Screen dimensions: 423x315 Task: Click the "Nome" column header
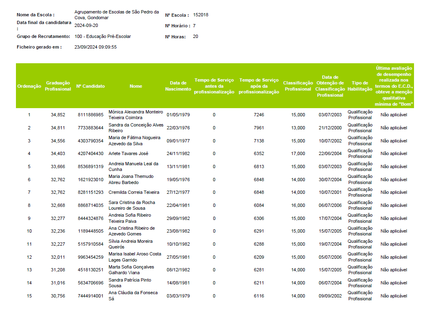coord(136,86)
